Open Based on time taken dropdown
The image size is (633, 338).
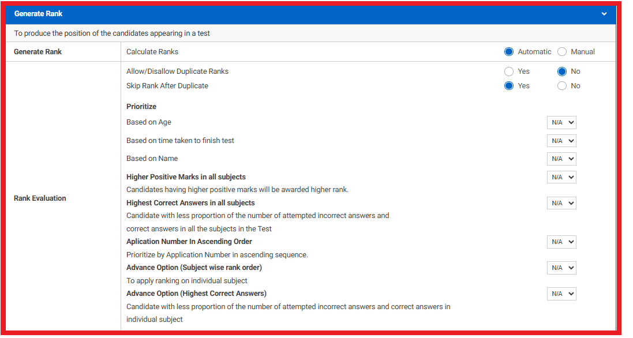(561, 141)
